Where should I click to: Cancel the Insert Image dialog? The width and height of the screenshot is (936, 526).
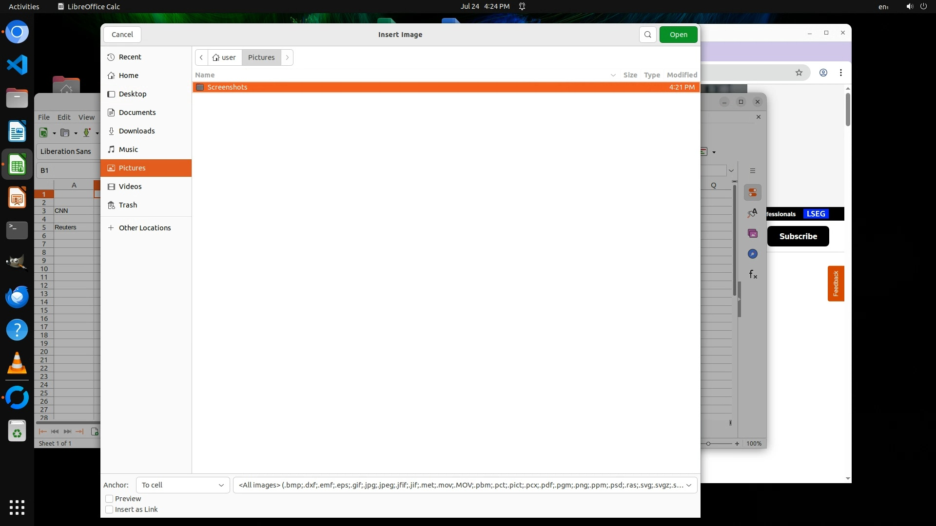[122, 35]
